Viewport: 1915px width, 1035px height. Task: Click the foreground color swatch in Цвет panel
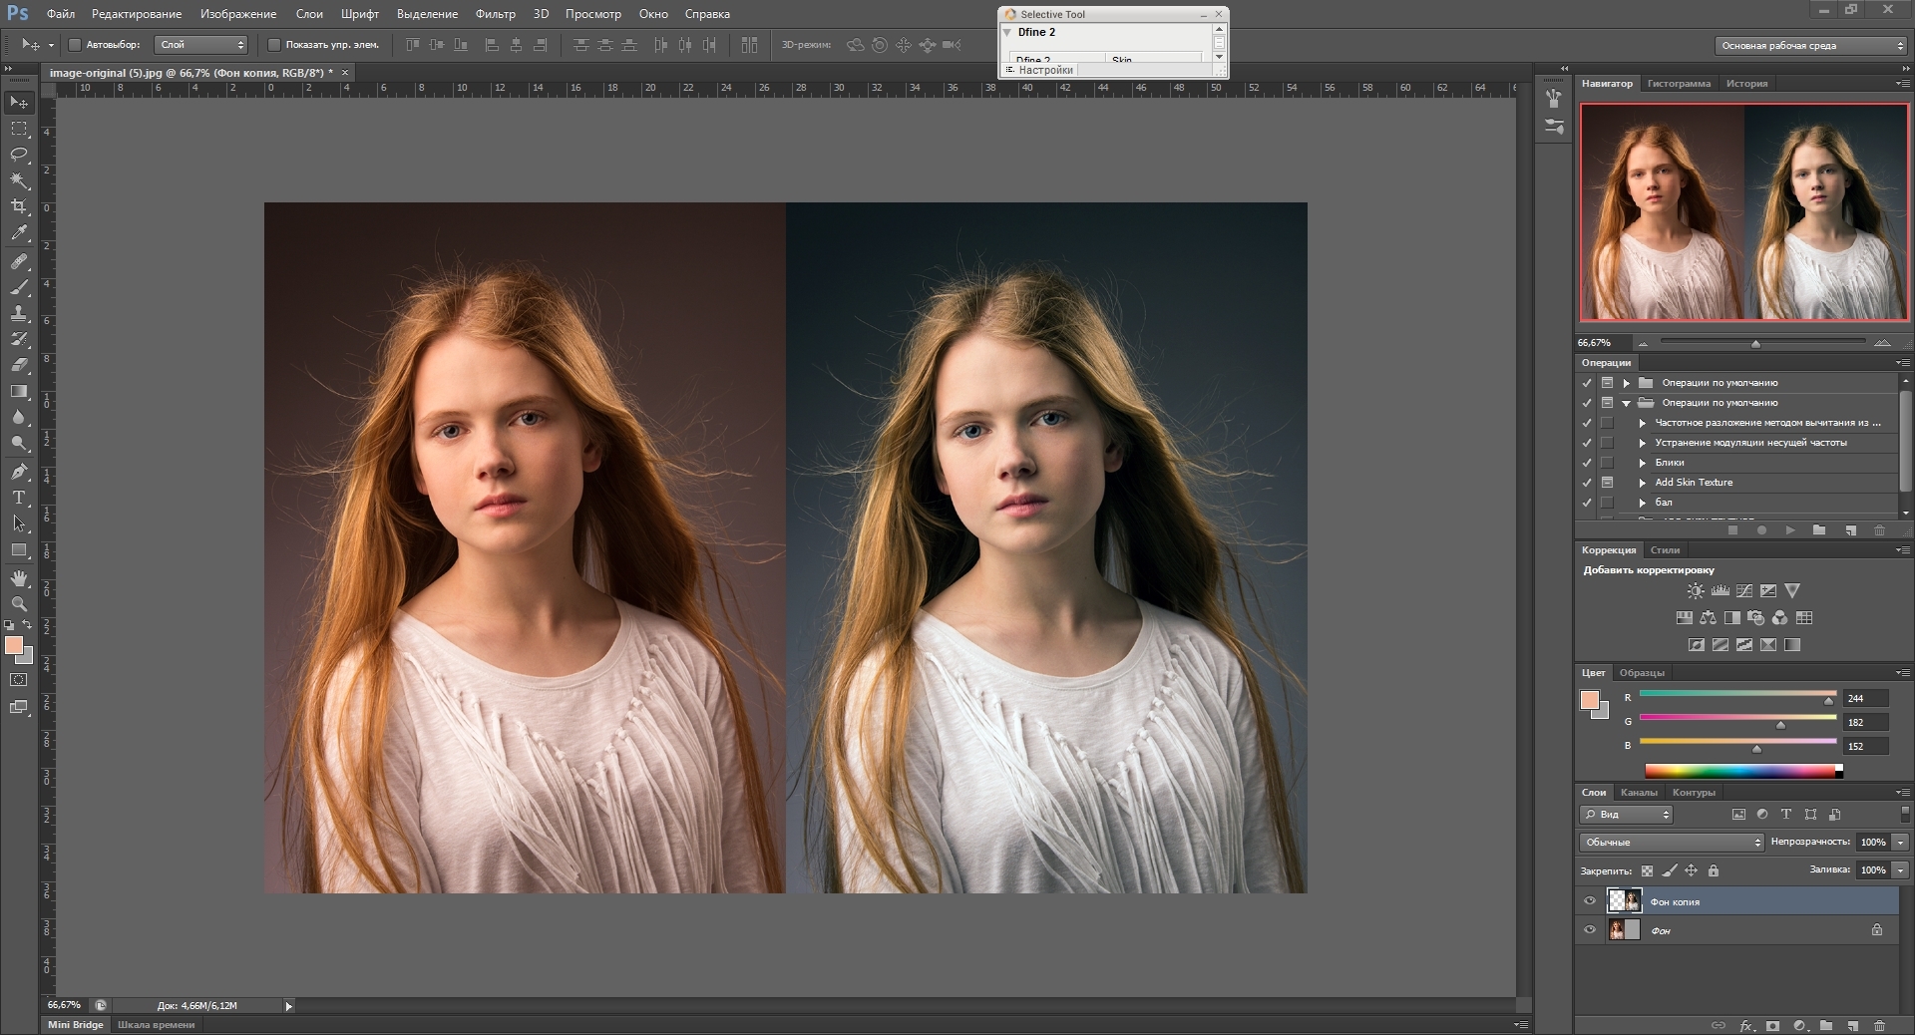click(x=1590, y=700)
